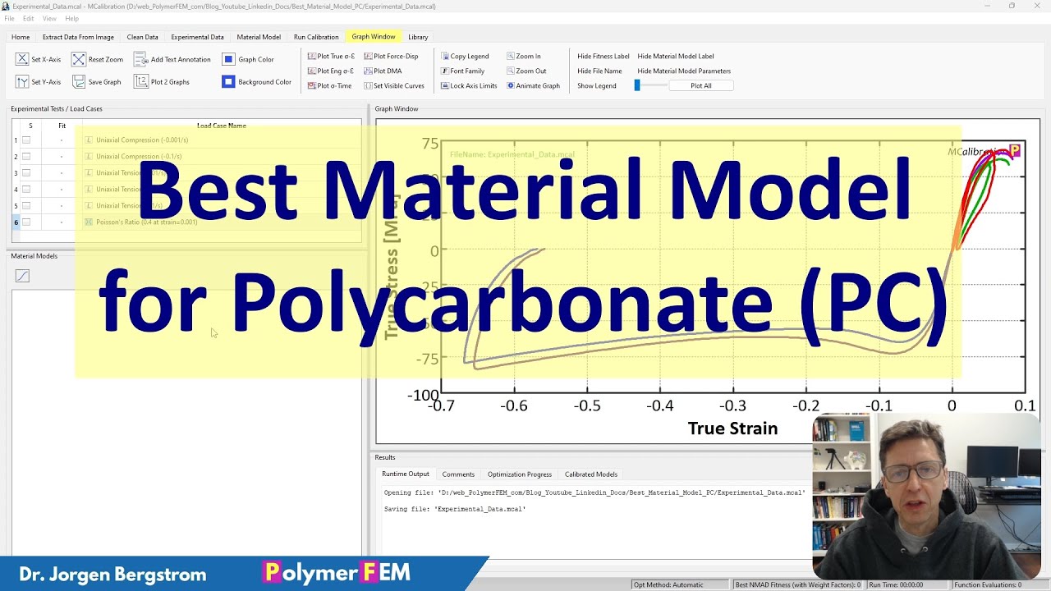Click Plot Eng σ-ε icon
Viewport: 1051px width, 591px height.
[312, 71]
